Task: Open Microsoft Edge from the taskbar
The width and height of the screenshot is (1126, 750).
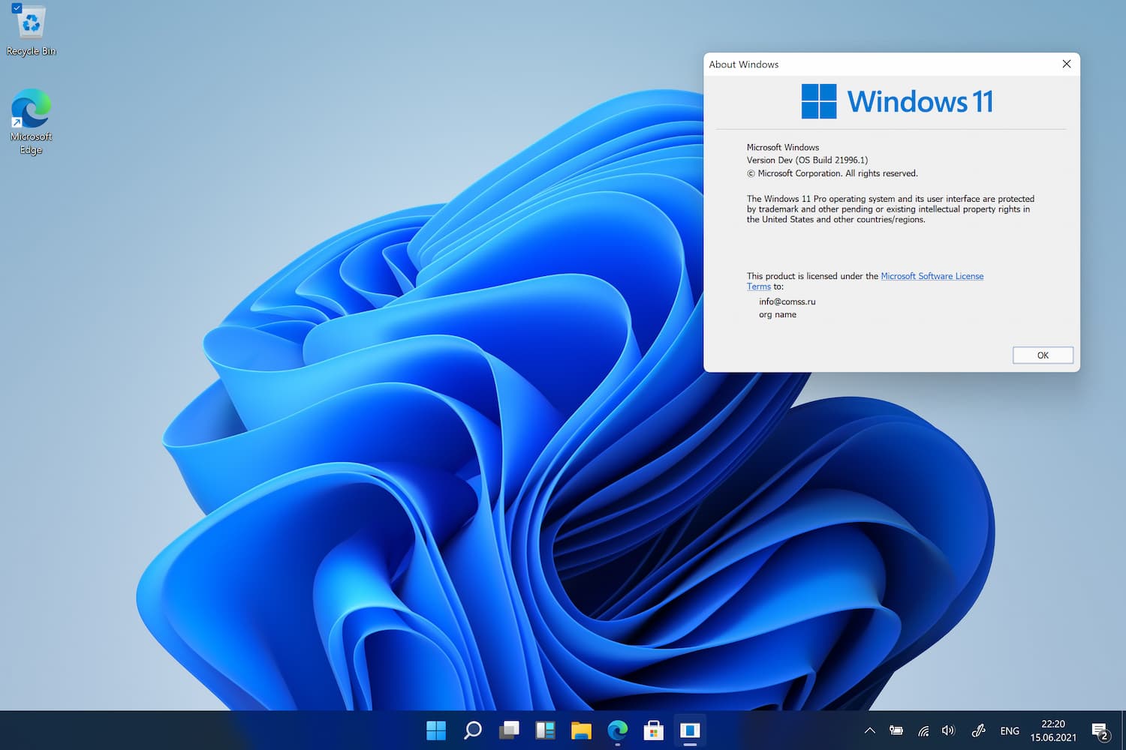Action: click(617, 730)
